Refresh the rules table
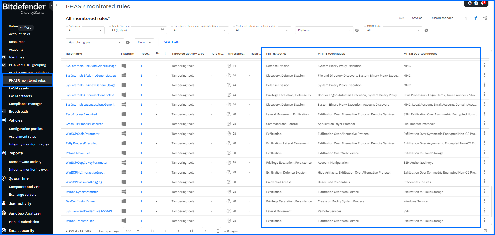 click(485, 231)
